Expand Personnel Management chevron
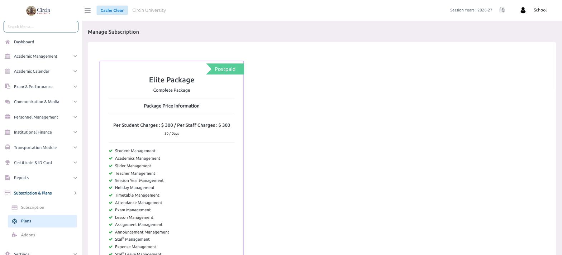The width and height of the screenshot is (562, 255). [75, 117]
